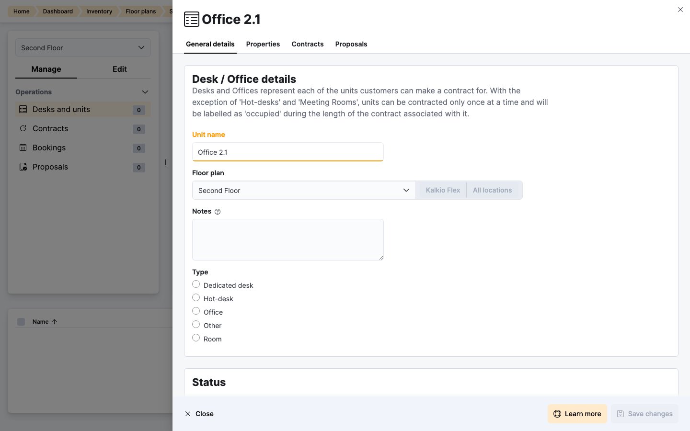Screen dimensions: 690x431
Task: Open the Proposals tab
Action: click(x=351, y=44)
